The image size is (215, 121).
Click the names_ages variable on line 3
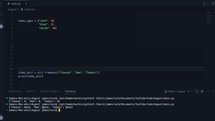pos(26,21)
